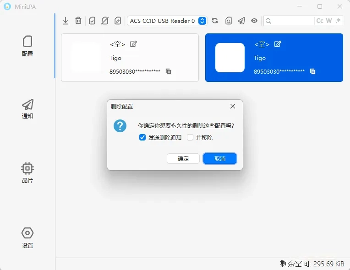
Task: Click the white Tigo card's ICCID number
Action: pyautogui.click(x=135, y=71)
